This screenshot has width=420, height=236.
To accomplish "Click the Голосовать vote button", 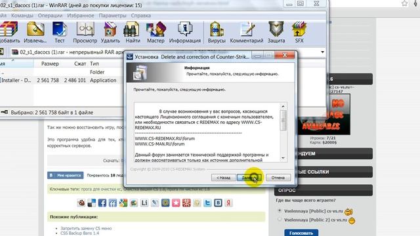I will click(301, 233).
